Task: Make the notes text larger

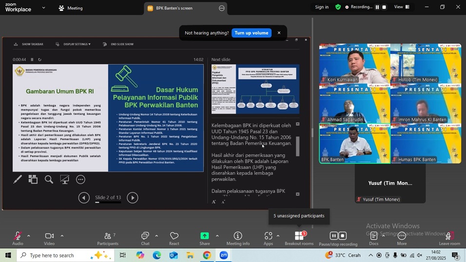Action: [214, 202]
